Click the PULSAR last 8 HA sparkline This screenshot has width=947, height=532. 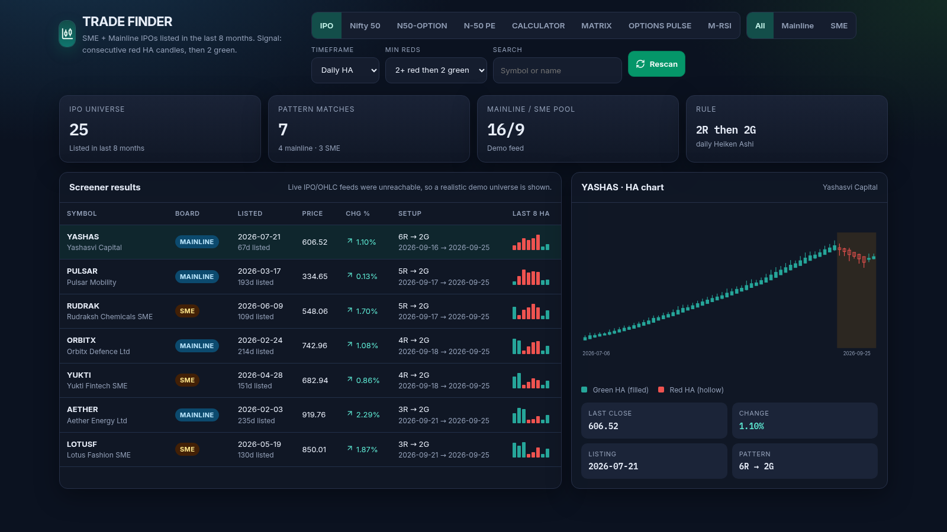(531, 277)
